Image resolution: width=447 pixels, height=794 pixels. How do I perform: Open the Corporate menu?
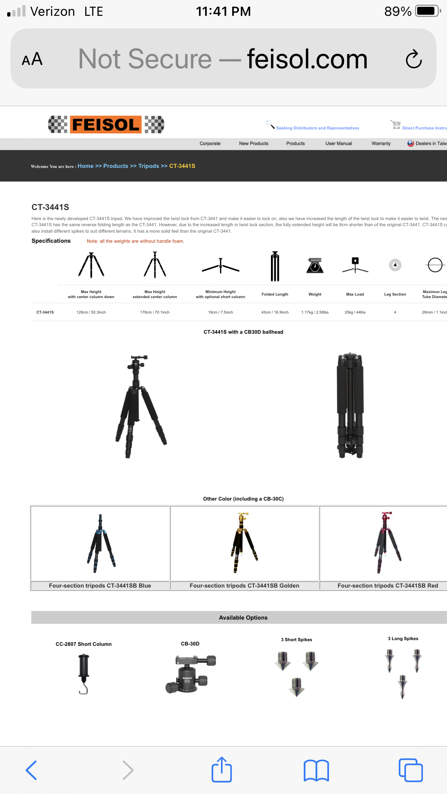[210, 143]
